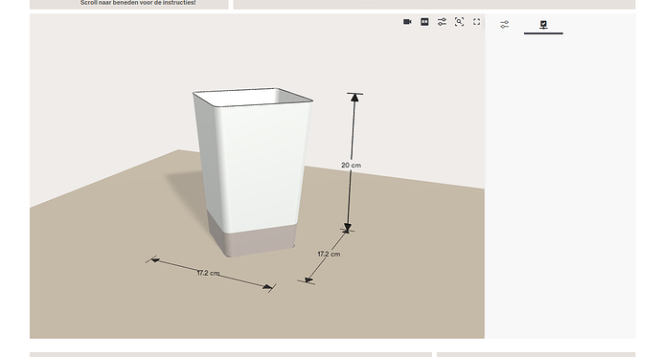Click the empty side panel area below the tabs

click(560, 186)
